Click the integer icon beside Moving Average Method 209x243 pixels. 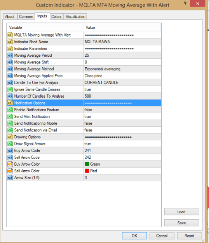pos(10,69)
